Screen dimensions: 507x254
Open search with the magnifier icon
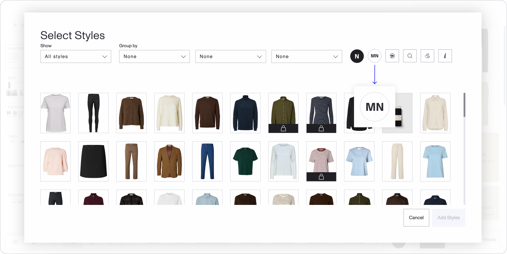pyautogui.click(x=410, y=56)
